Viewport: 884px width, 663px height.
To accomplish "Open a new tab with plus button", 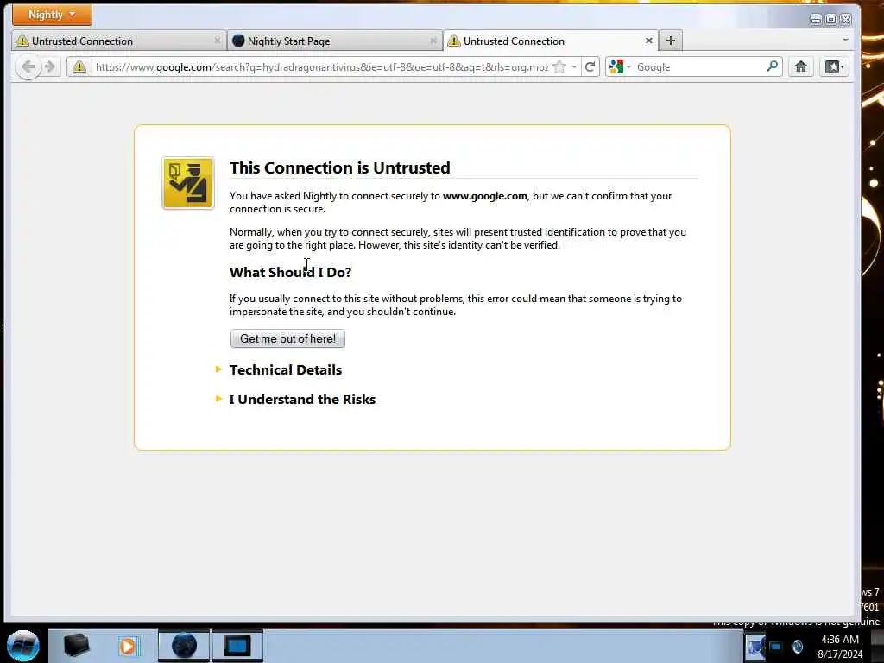I will coord(670,41).
